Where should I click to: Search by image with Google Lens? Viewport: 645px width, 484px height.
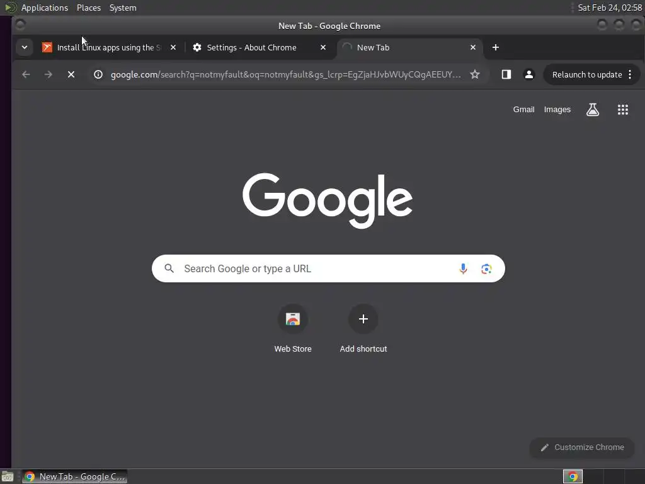pyautogui.click(x=486, y=268)
